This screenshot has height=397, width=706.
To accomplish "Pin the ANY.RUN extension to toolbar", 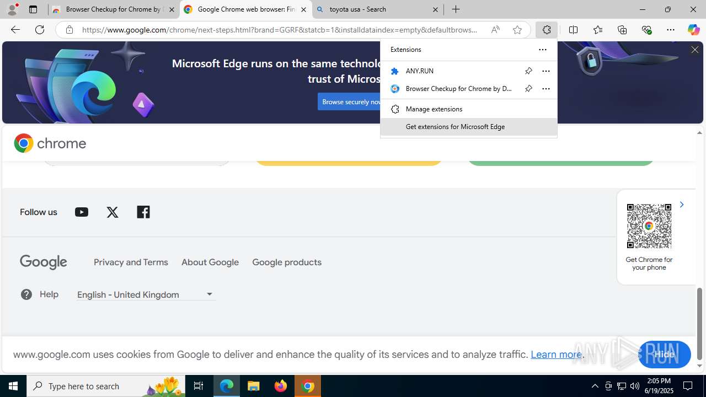I will click(x=528, y=71).
